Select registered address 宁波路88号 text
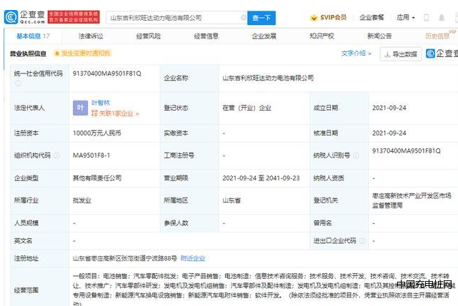458x306 pixels. click(161, 258)
